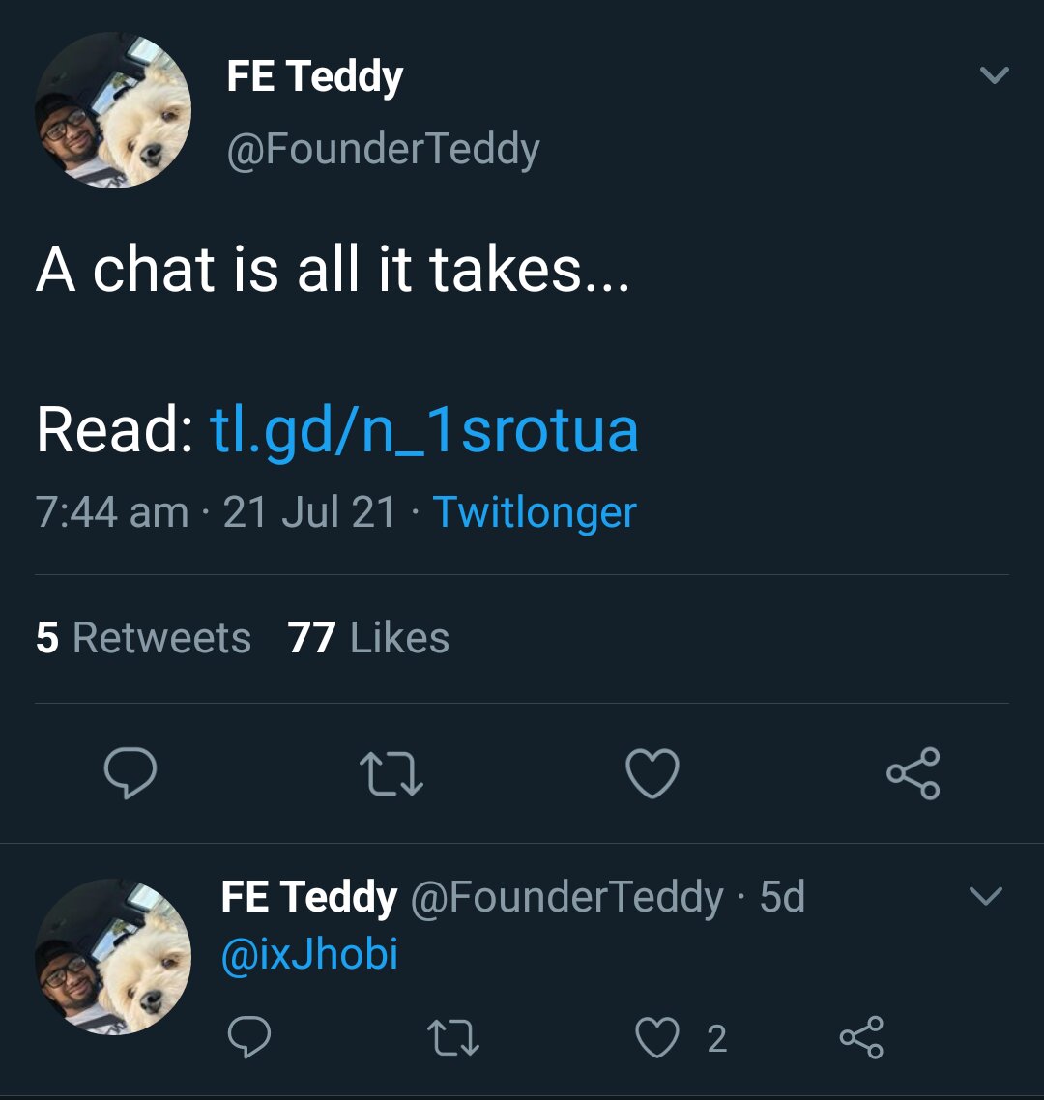This screenshot has width=1044, height=1100.
Task: Open the @FounderTeddy handle in tweet header
Action: point(383,149)
